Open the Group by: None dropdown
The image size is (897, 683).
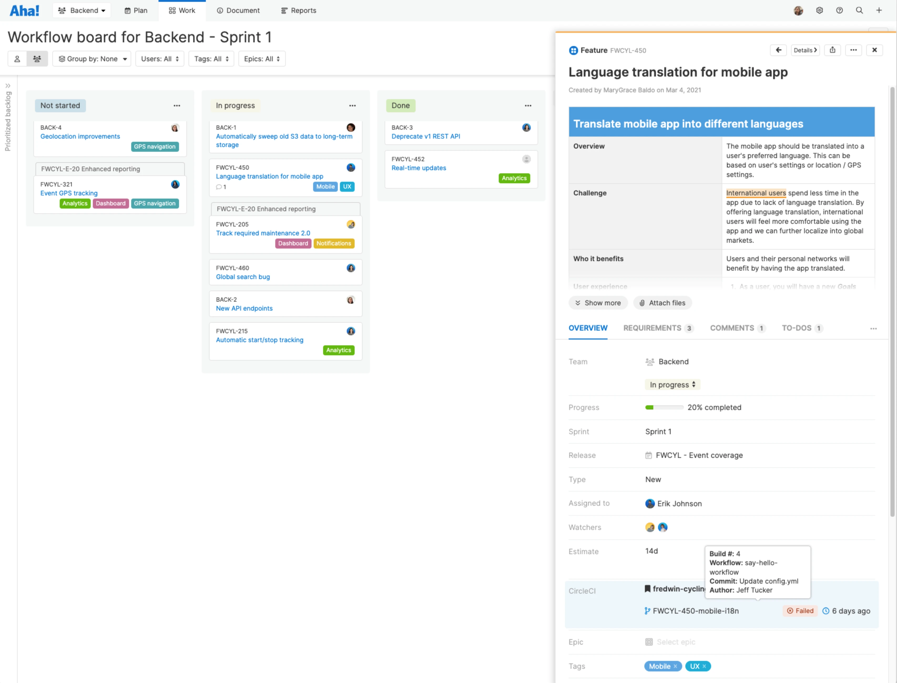point(92,59)
